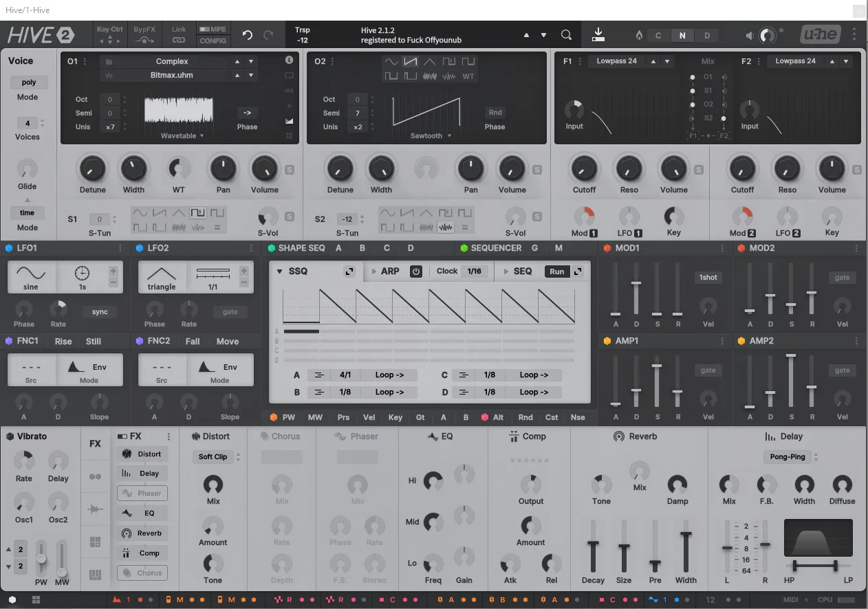Switch to shape sequencer tab B

[x=362, y=248]
